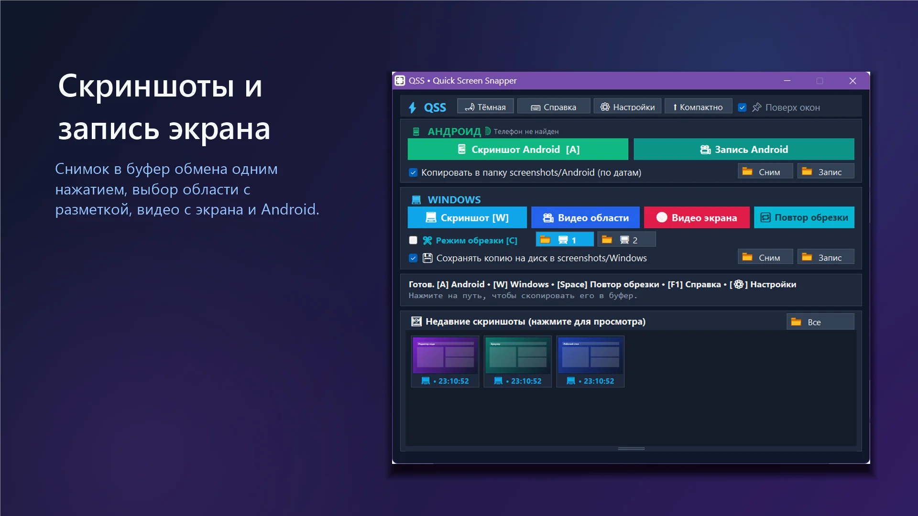Click the QSS lightning bolt logo
Viewport: 918px width, 516px height.
413,107
